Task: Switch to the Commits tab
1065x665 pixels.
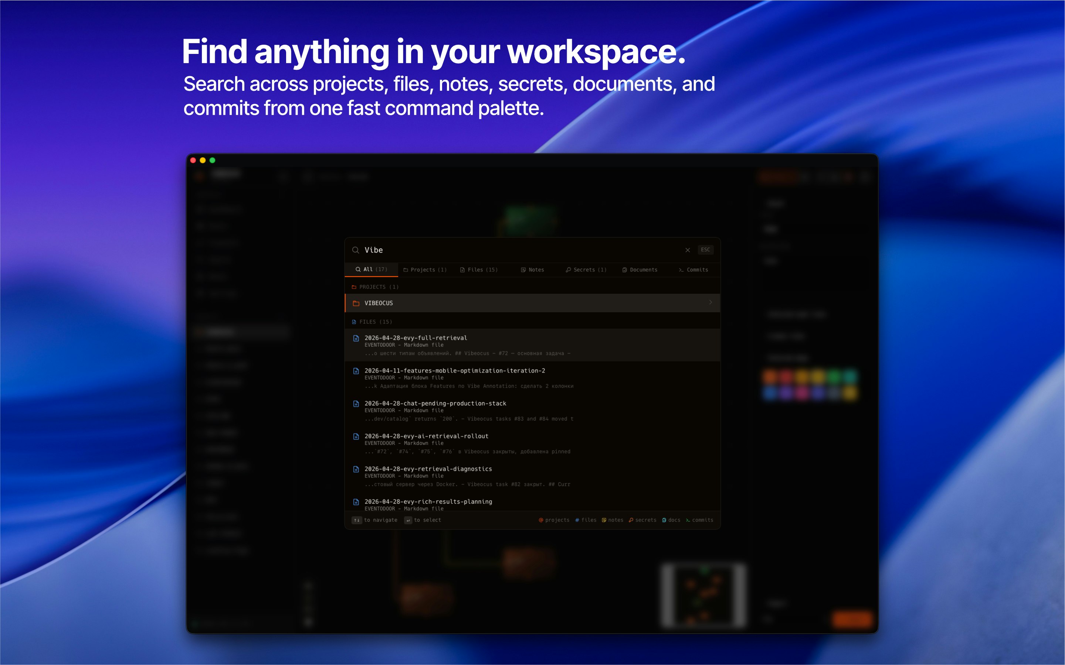Action: [x=693, y=270]
